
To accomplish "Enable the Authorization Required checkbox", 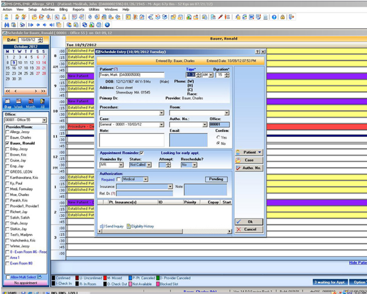I will [118, 179].
